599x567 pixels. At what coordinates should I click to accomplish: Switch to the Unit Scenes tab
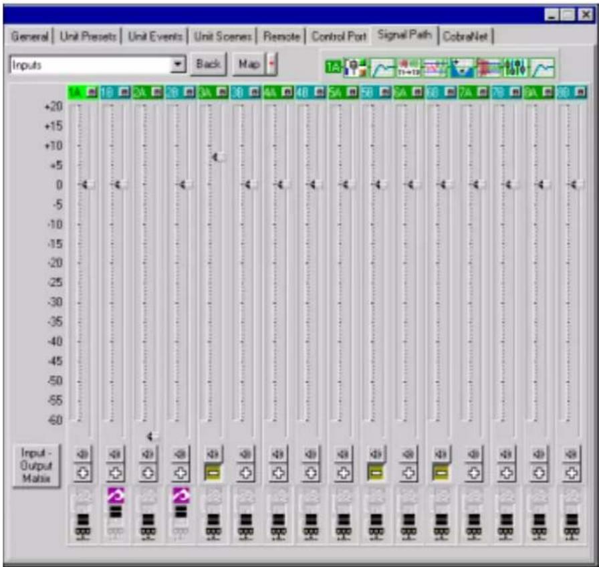(x=223, y=37)
